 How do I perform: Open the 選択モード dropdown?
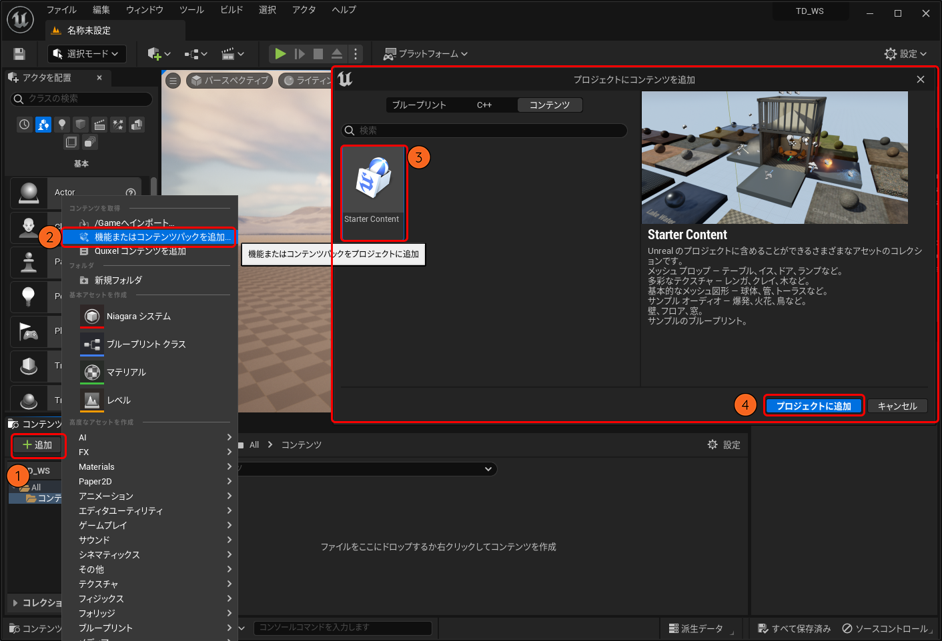pos(87,54)
